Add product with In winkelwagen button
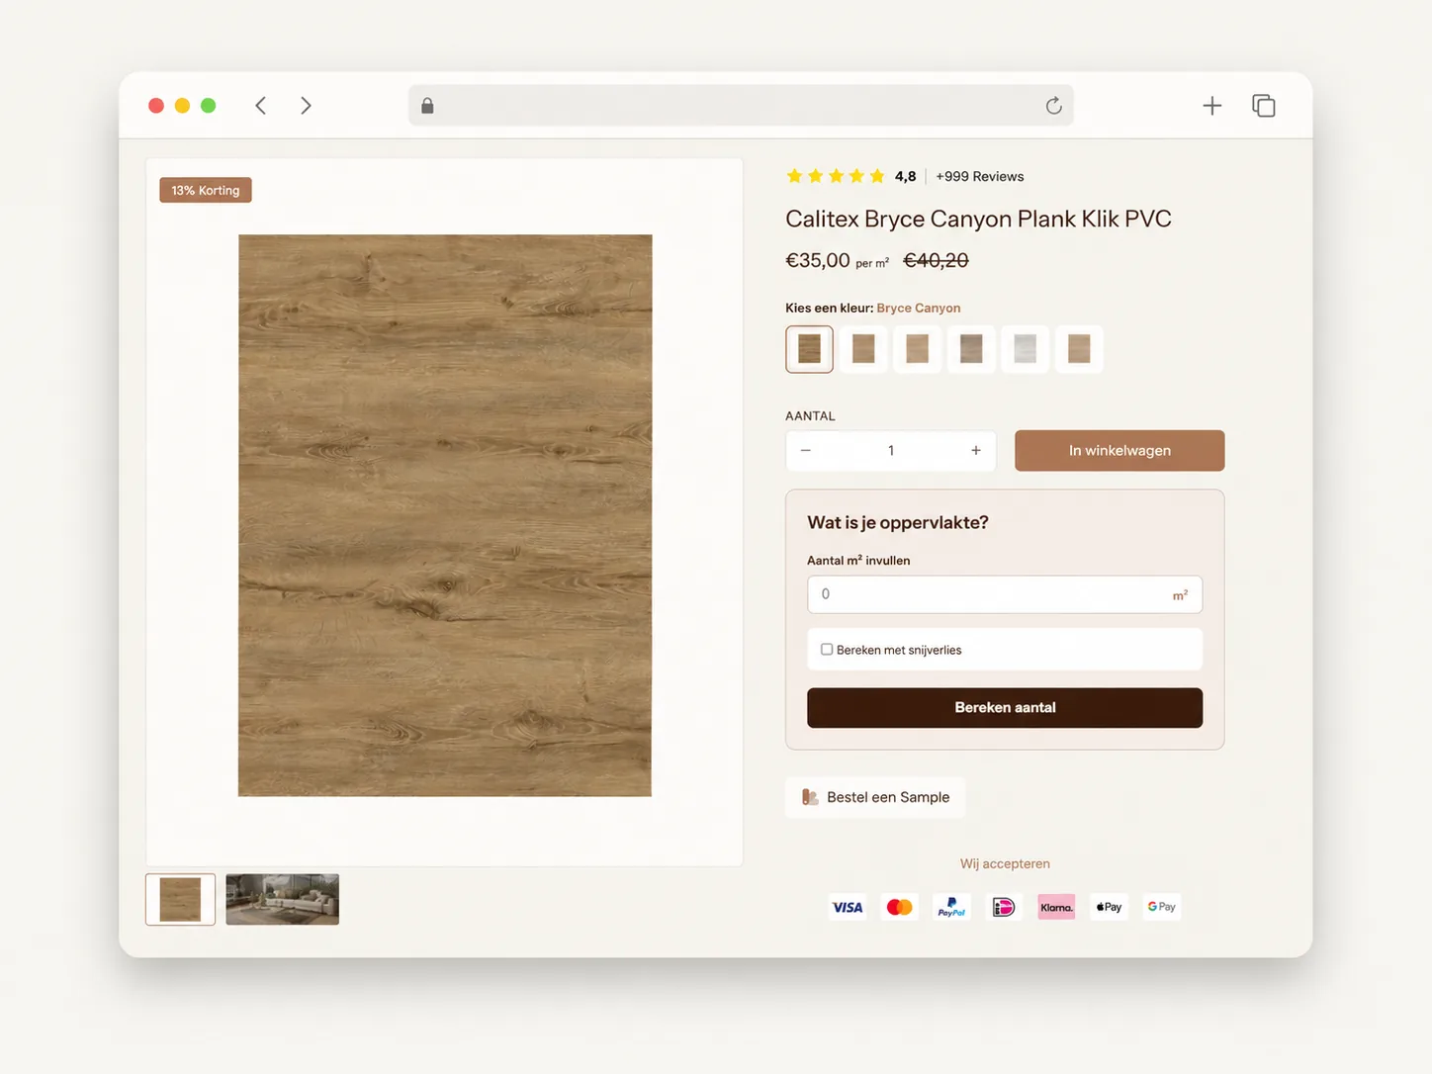 (1119, 451)
